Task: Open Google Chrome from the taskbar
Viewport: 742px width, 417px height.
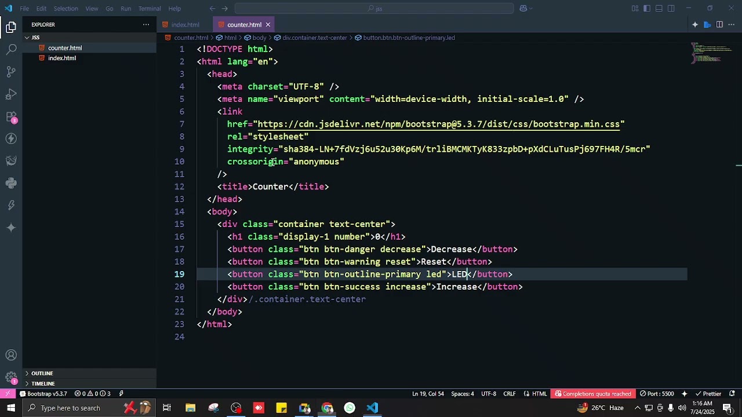Action: [328, 408]
